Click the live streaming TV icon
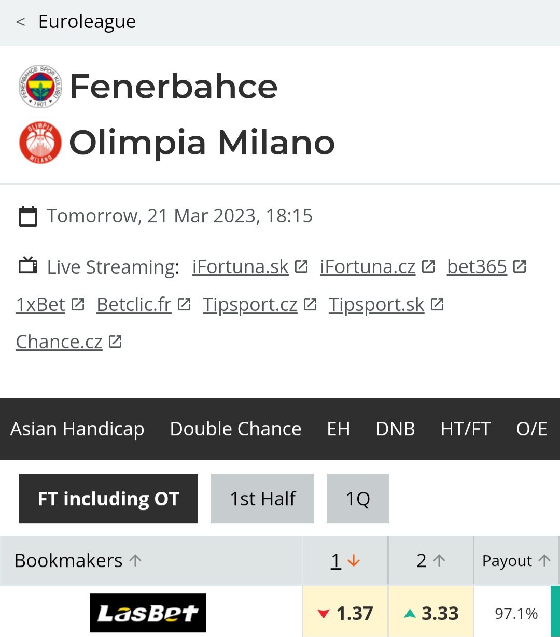560x637 pixels. (28, 266)
